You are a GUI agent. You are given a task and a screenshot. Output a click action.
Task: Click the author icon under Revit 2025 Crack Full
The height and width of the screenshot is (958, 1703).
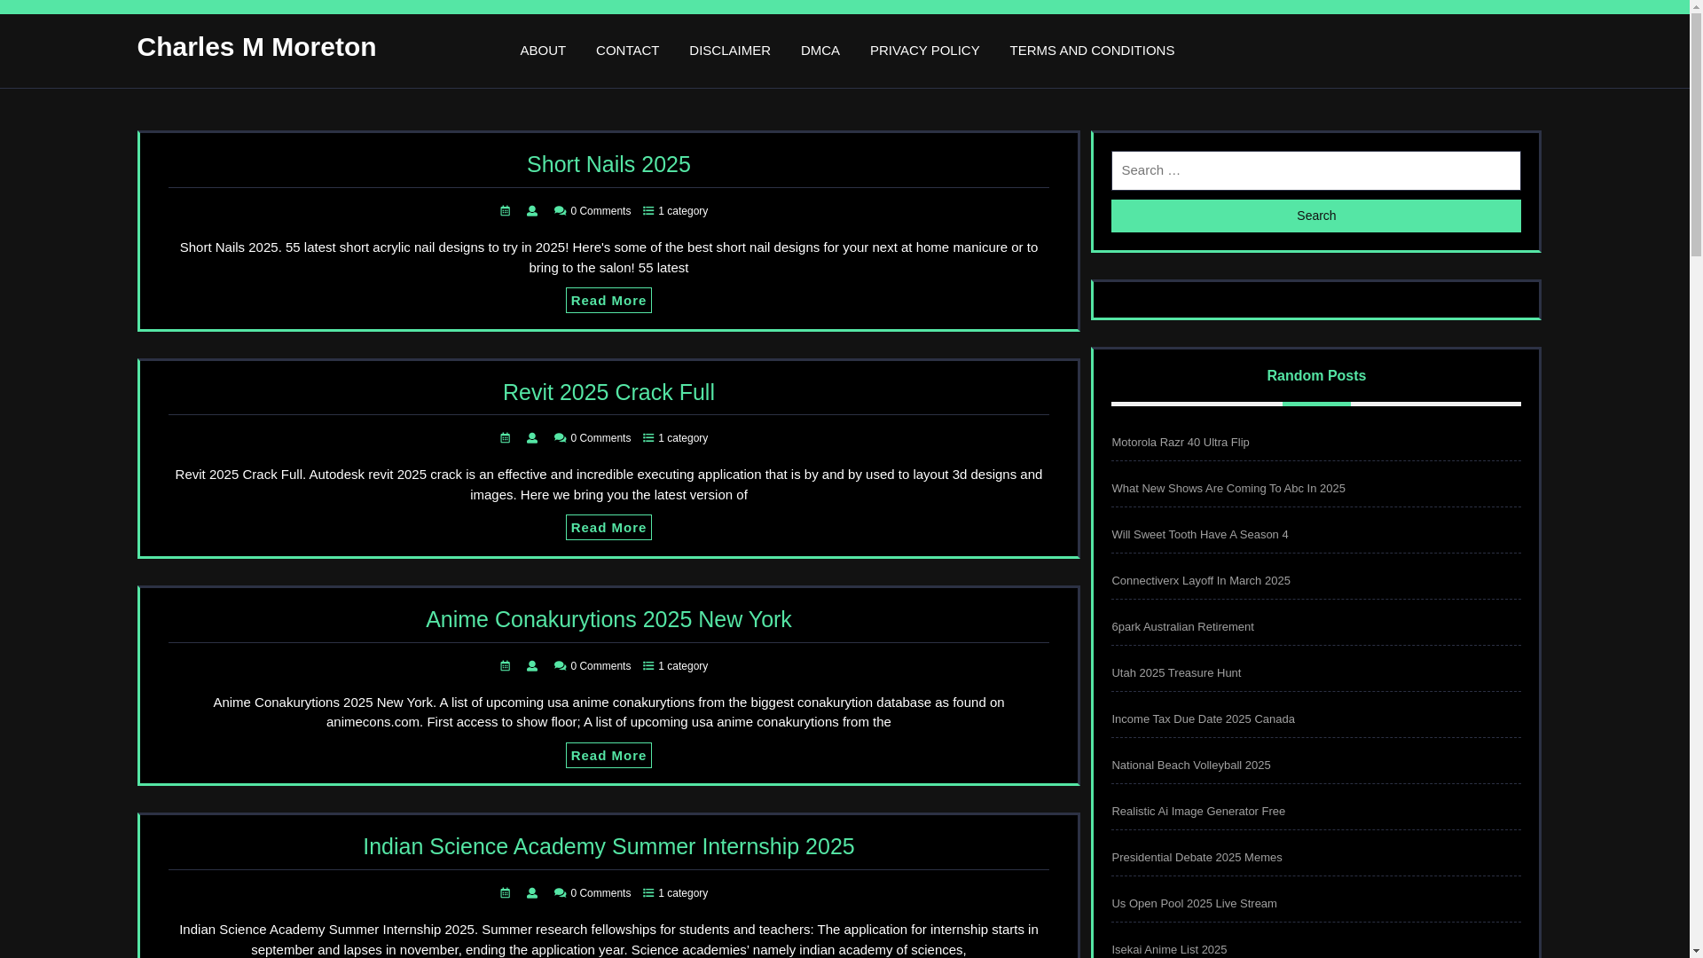[x=532, y=438]
